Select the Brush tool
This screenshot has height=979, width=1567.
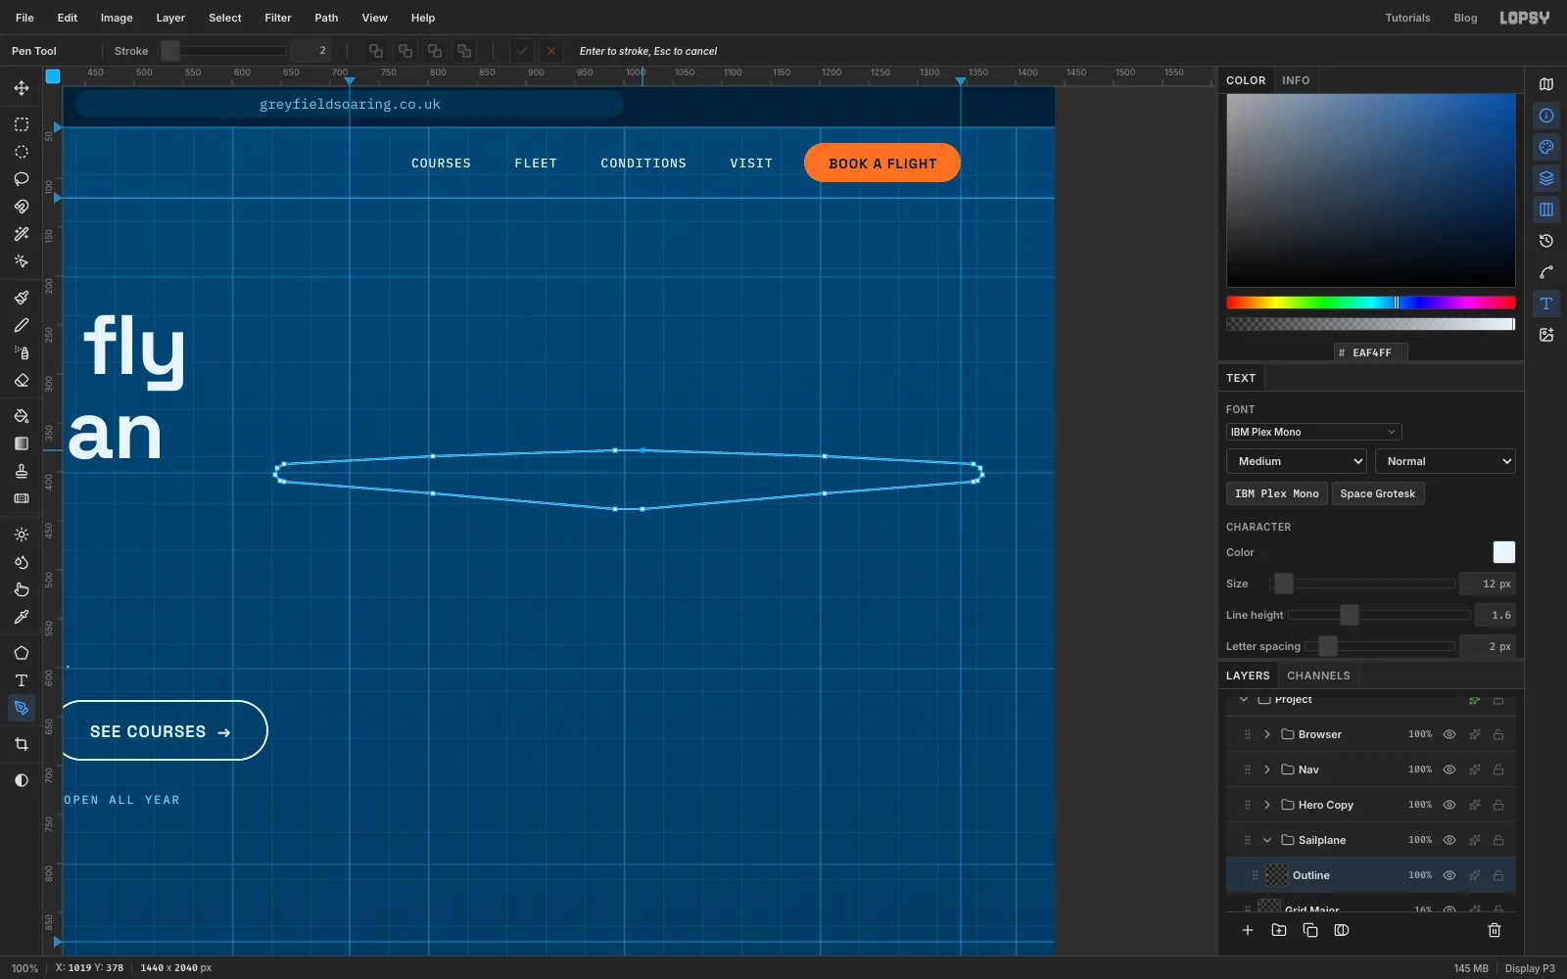tap(22, 298)
